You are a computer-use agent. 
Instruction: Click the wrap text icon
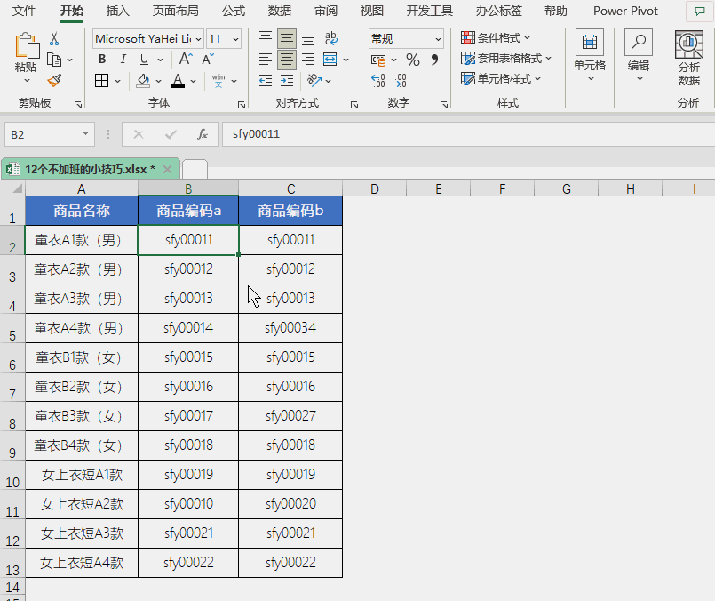[331, 39]
